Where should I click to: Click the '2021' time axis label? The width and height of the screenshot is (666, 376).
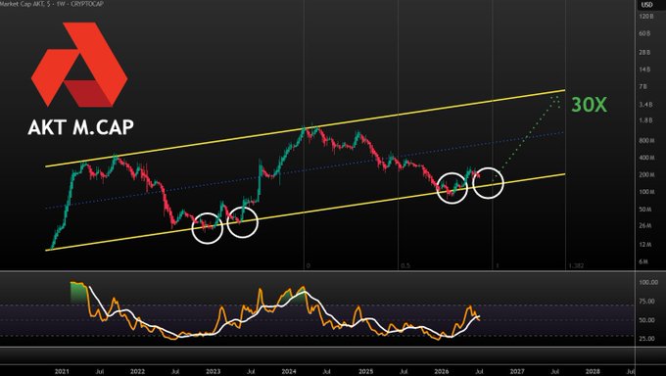coord(62,371)
